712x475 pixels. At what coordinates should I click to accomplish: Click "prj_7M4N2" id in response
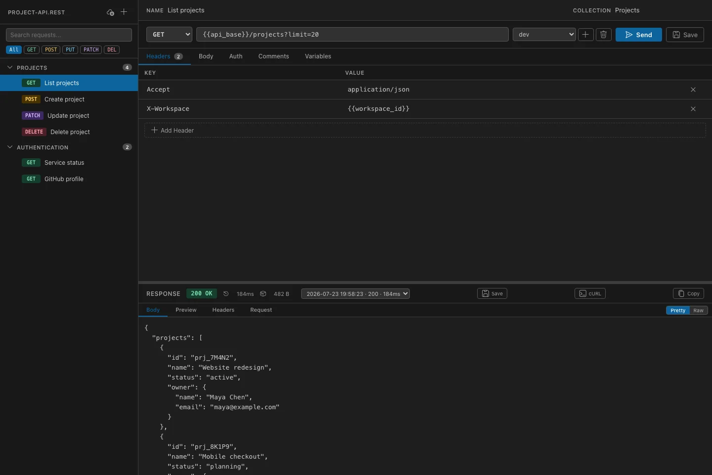212,358
